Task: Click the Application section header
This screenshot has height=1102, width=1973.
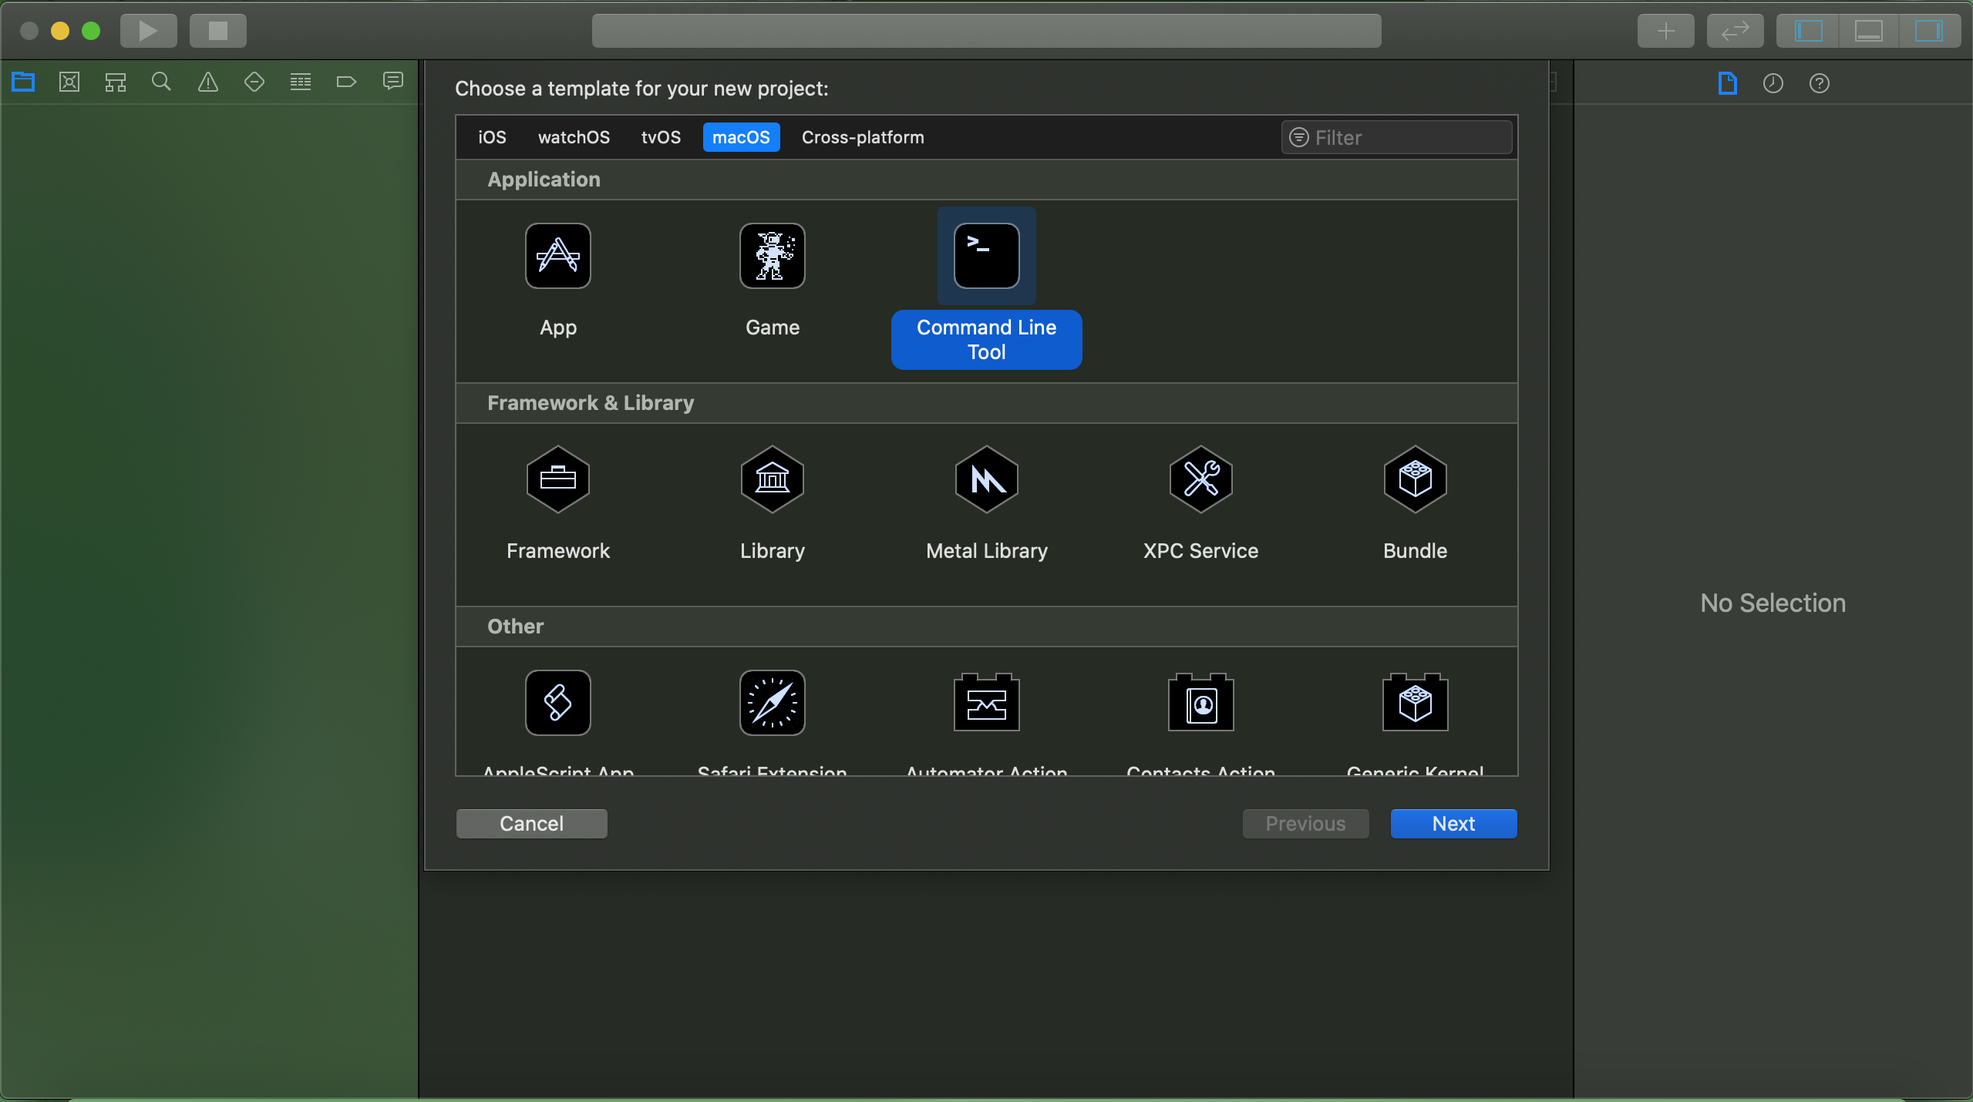Action: click(987, 180)
